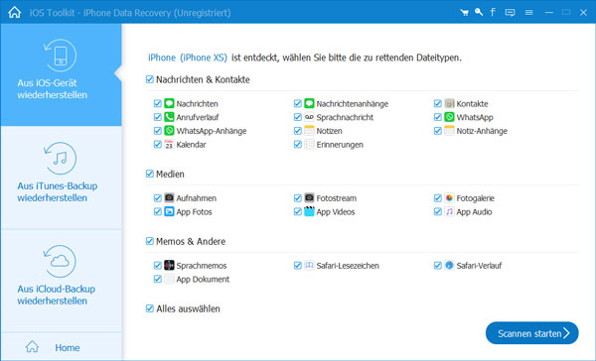Click the green Nachrichten message icon

click(x=169, y=103)
